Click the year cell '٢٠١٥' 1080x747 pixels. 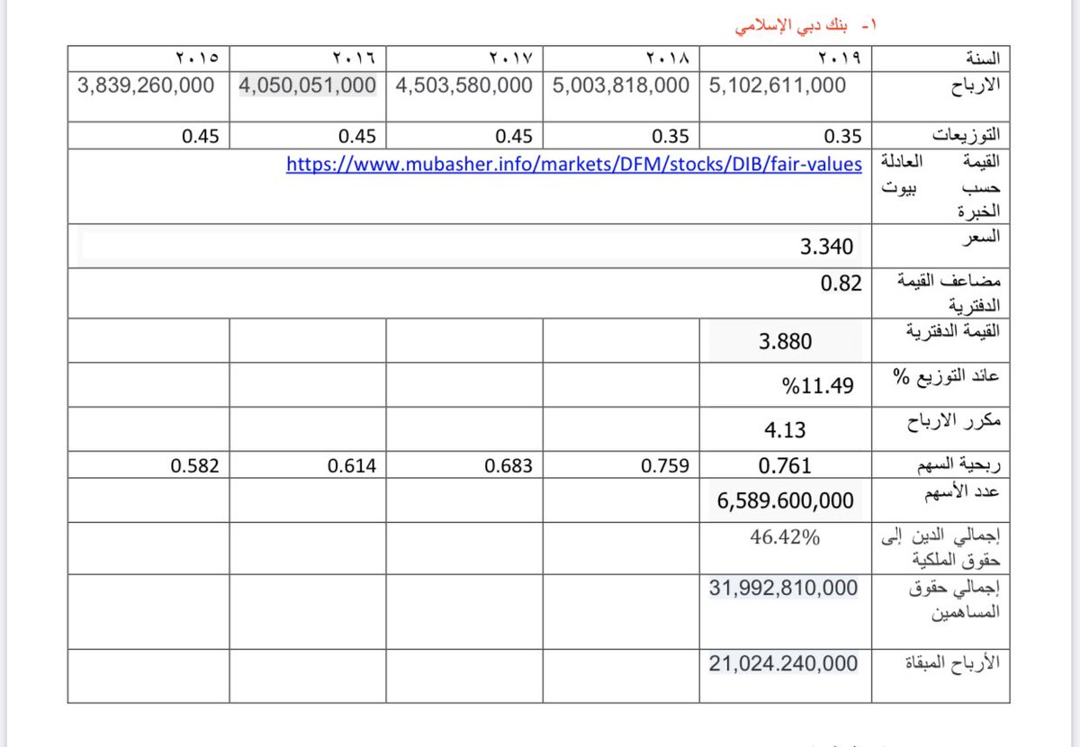(197, 58)
